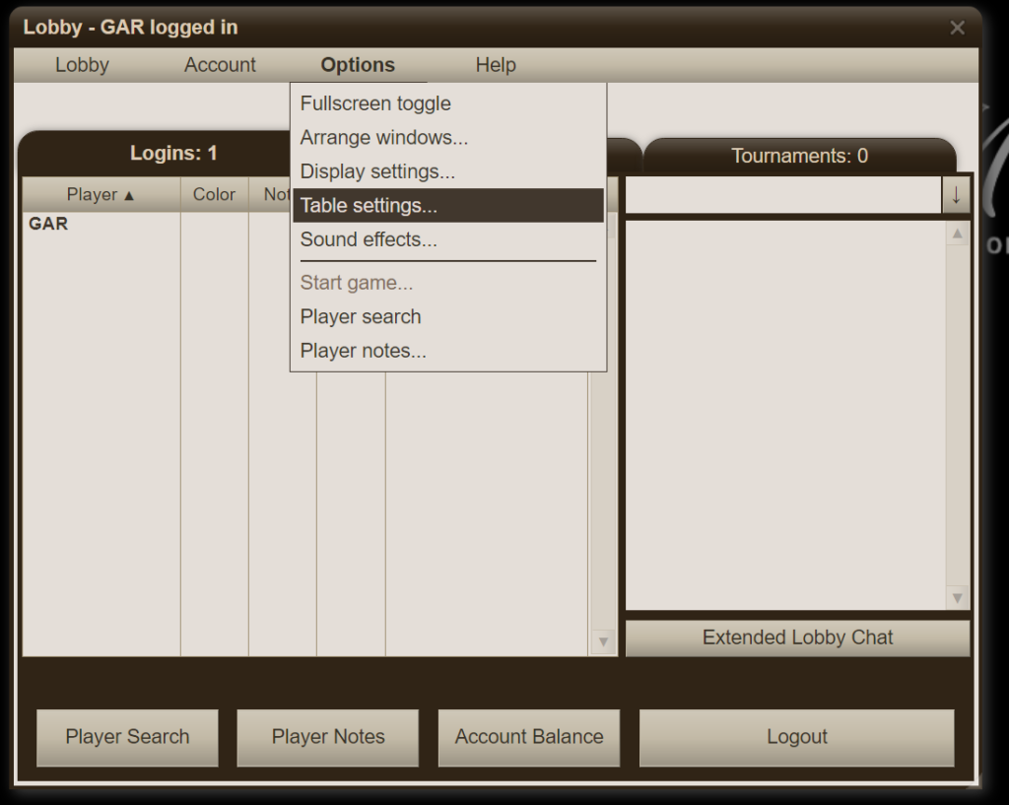
Task: Select Fullscreen toggle from Options menu
Action: [375, 103]
